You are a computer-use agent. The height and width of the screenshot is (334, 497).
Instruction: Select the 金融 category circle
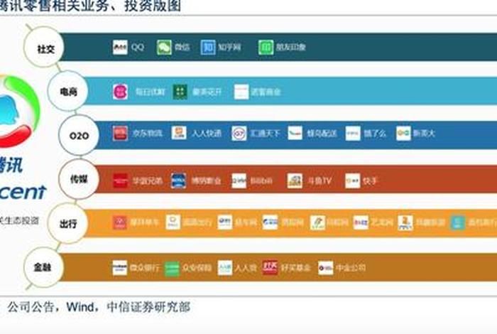pos(44,267)
